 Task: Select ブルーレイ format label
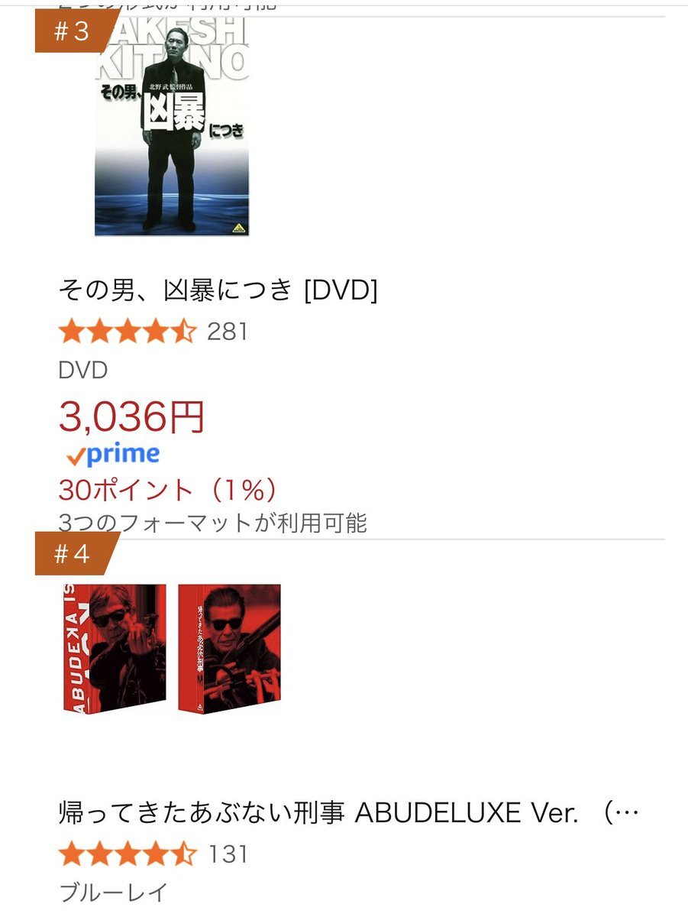click(112, 893)
